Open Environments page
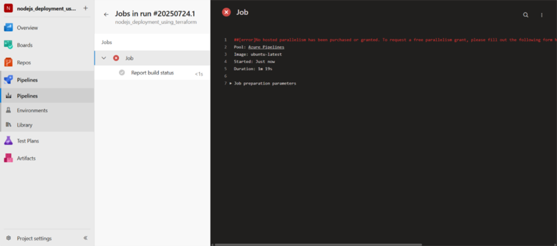This screenshot has width=557, height=246. [x=33, y=110]
